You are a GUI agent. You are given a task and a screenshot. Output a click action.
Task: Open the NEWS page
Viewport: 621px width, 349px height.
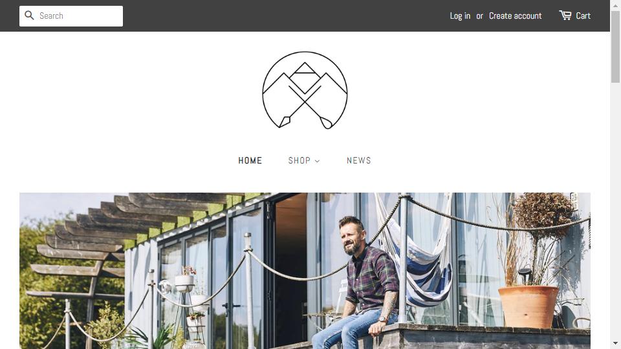359,161
